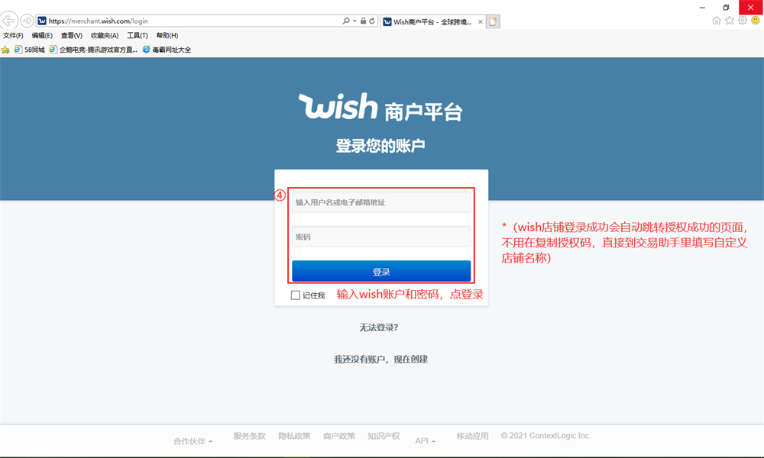The height and width of the screenshot is (458, 764).
Task: Click the browser forward arrow button
Action: 27,21
